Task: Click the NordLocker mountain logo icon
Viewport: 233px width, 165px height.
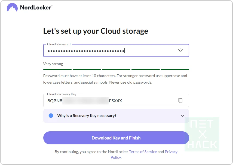Action: point(12,8)
